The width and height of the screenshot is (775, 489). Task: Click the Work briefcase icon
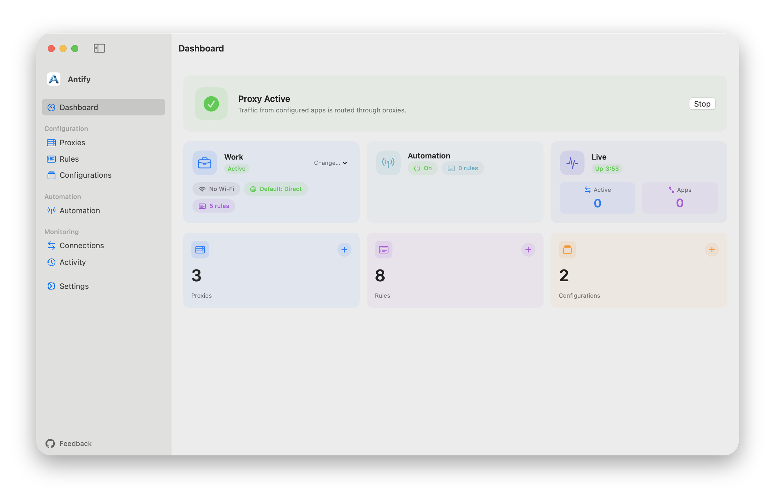click(205, 163)
